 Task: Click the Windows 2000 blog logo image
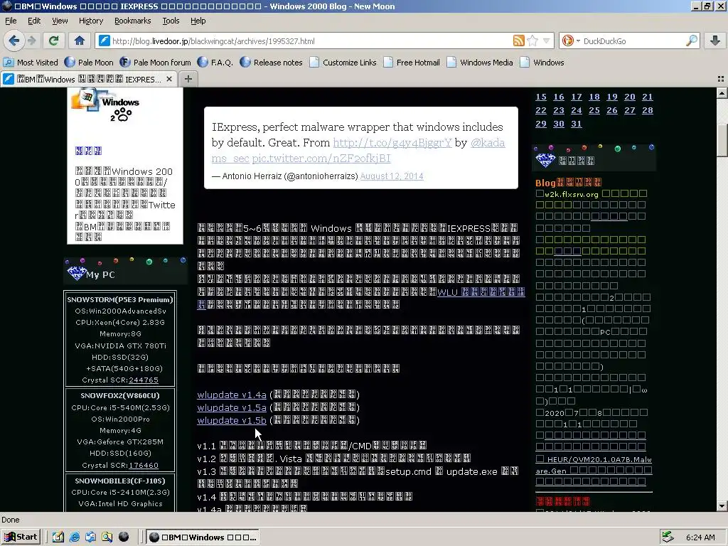(105, 107)
